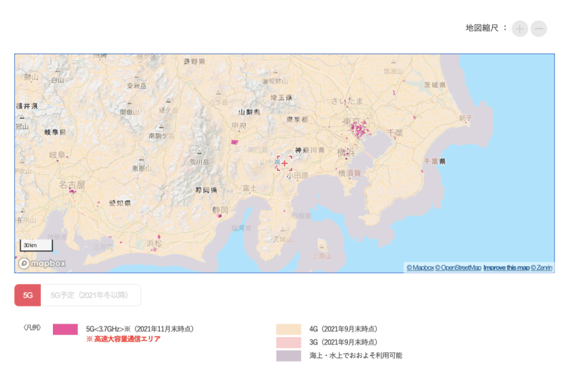Open the © Mapbox attribution link
Viewport: 573px width, 373px height.
click(x=420, y=268)
